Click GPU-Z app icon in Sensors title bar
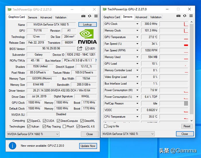The width and height of the screenshot is (201, 158). click(105, 9)
